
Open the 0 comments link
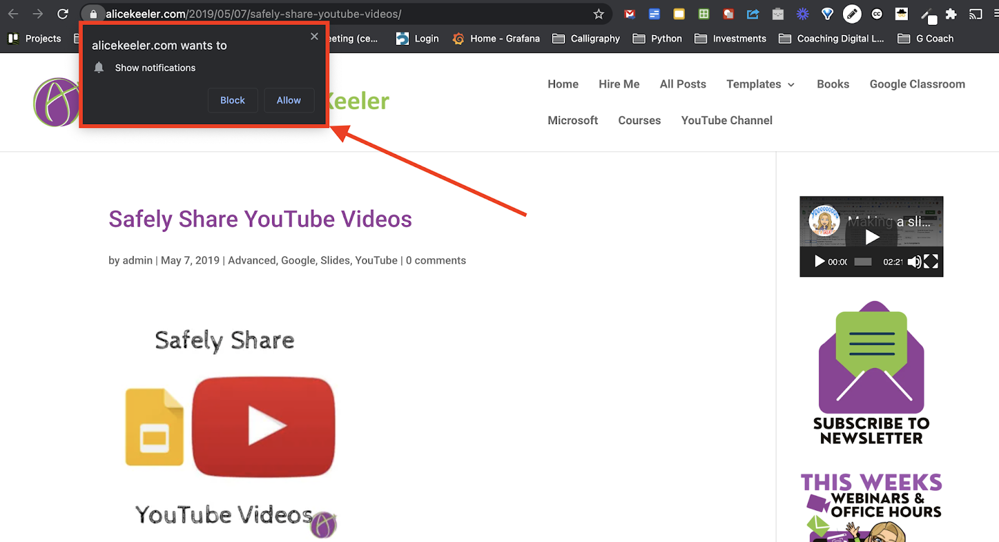(436, 261)
